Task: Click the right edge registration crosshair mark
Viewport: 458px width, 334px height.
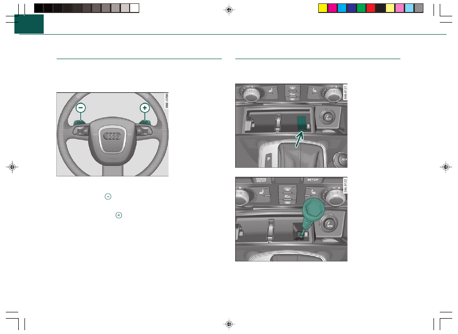Action: coord(446,167)
